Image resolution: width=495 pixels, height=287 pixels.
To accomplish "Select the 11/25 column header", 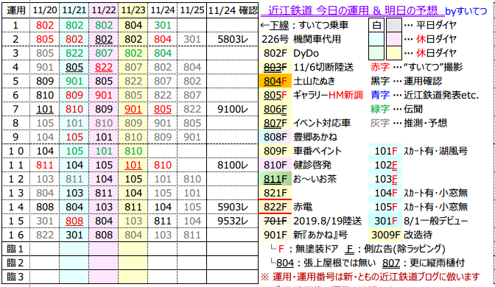I will coord(192,10).
